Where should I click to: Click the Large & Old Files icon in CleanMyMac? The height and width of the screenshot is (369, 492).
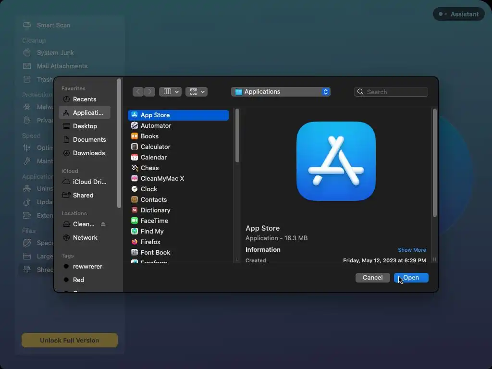(x=27, y=256)
